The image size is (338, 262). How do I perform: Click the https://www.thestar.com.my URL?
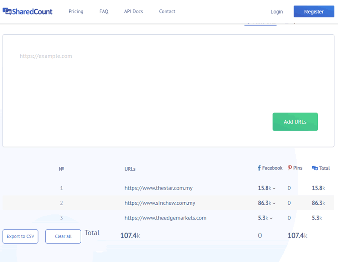pyautogui.click(x=158, y=188)
